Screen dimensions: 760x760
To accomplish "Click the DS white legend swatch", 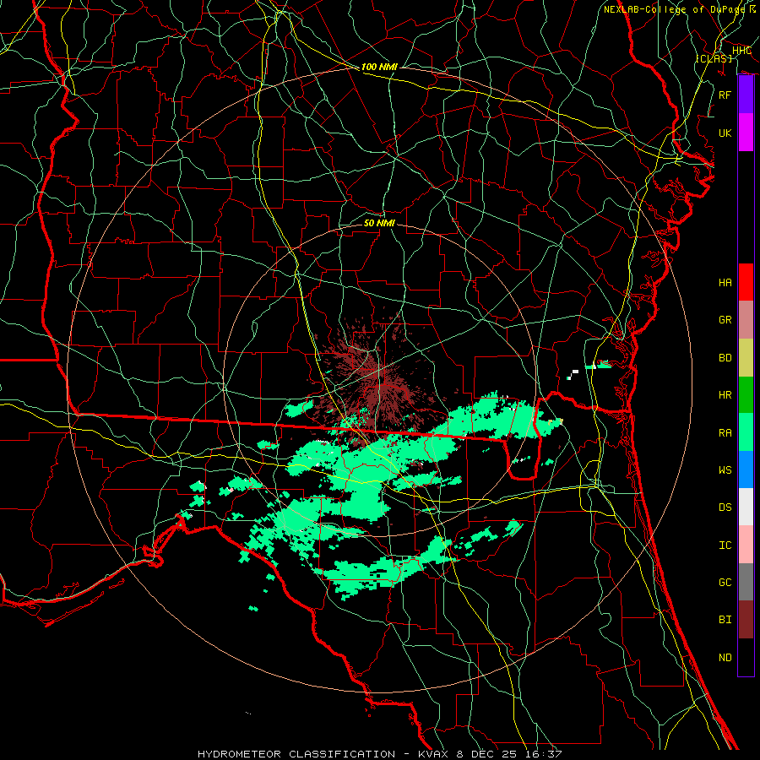I will [x=746, y=507].
